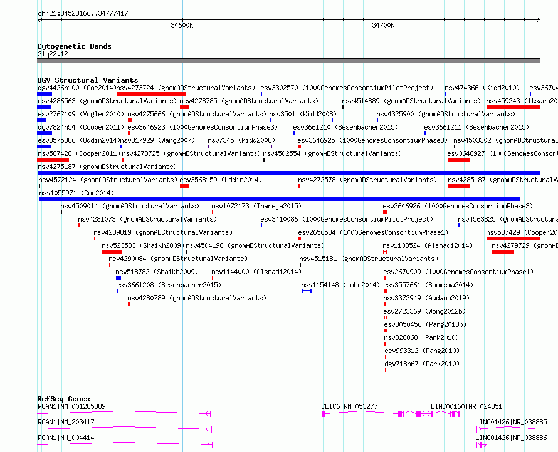Select nsv828868 (Park2010) label
Screen dimensions: 558x452
point(421,337)
